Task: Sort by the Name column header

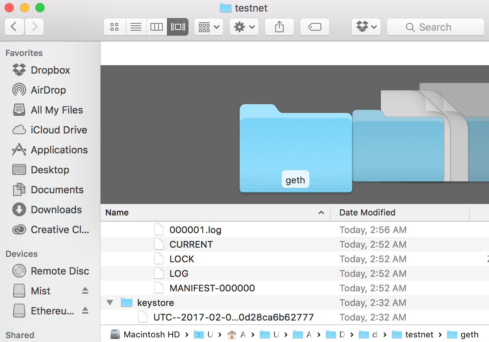Action: point(215,212)
